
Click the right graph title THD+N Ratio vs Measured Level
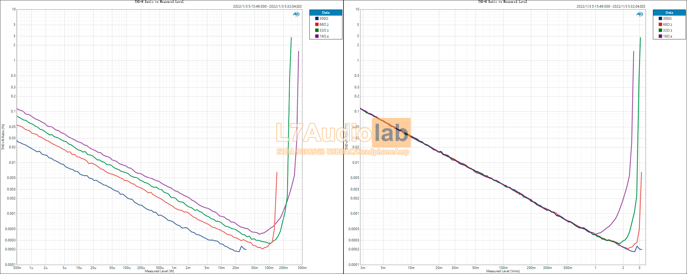(x=503, y=2)
